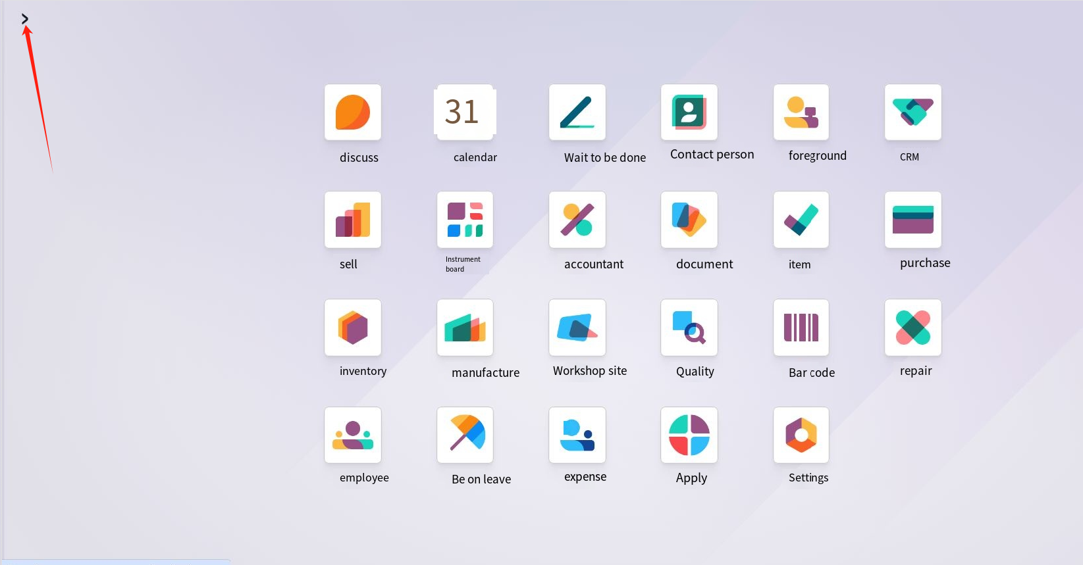Click the repair label text
The height and width of the screenshot is (565, 1083).
[916, 371]
